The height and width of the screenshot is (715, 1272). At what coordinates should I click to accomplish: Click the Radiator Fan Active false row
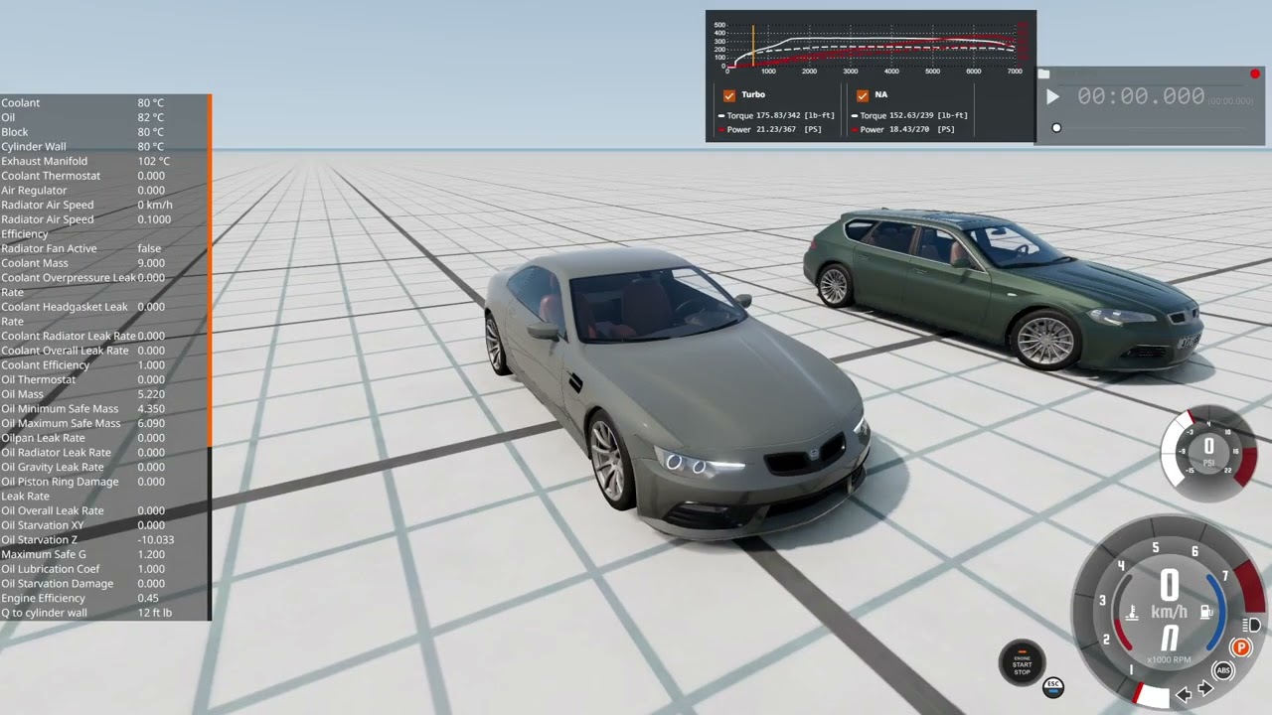point(104,248)
